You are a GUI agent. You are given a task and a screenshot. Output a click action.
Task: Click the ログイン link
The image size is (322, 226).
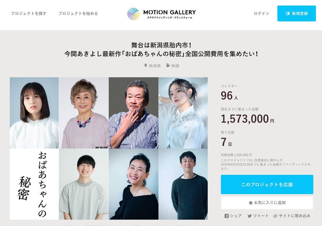261,13
